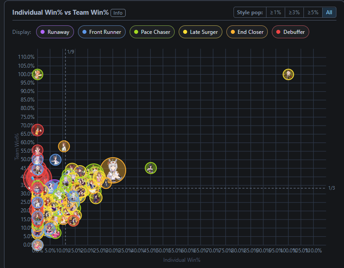This screenshot has height=268, width=344.
Task: Open the Info button beside the chart title
Action: [118, 13]
